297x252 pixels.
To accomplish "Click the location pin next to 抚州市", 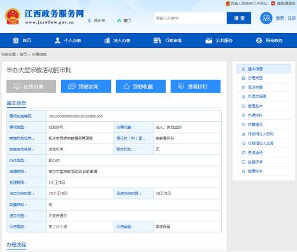I will (x=89, y=20).
